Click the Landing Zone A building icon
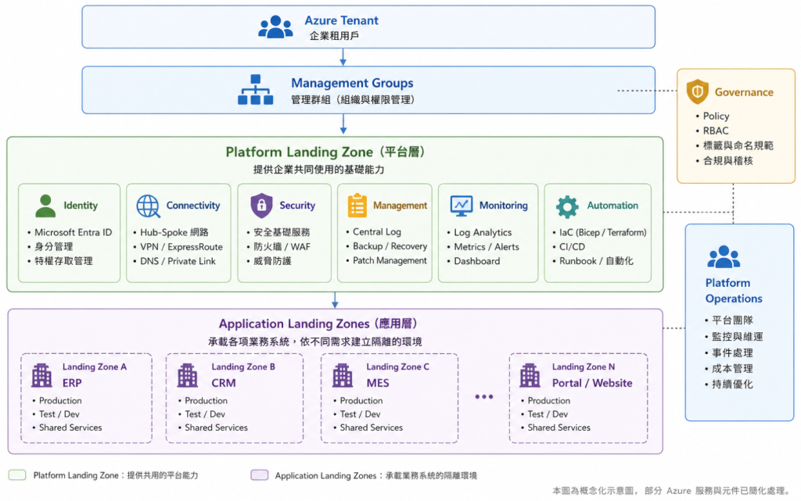This screenshot has height=501, width=801. [42, 375]
